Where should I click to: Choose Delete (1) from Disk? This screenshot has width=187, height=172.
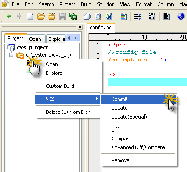67,112
